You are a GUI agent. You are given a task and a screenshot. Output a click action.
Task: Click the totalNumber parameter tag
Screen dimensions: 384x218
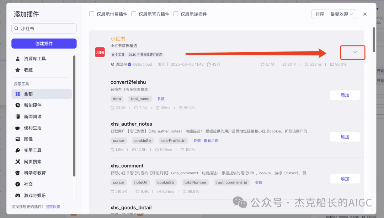point(195,182)
